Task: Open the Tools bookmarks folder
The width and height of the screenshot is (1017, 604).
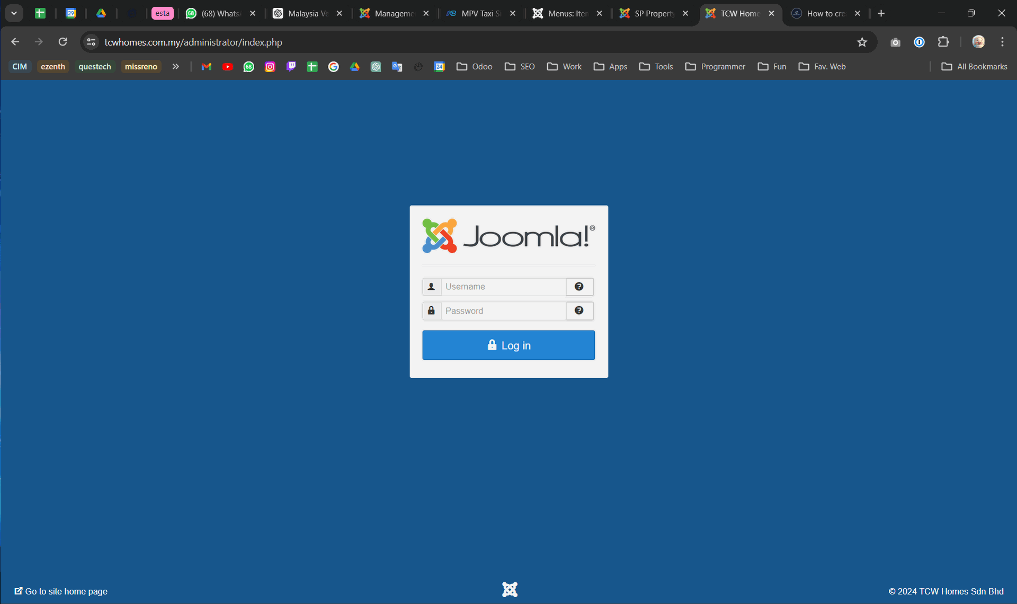Action: pyautogui.click(x=656, y=66)
